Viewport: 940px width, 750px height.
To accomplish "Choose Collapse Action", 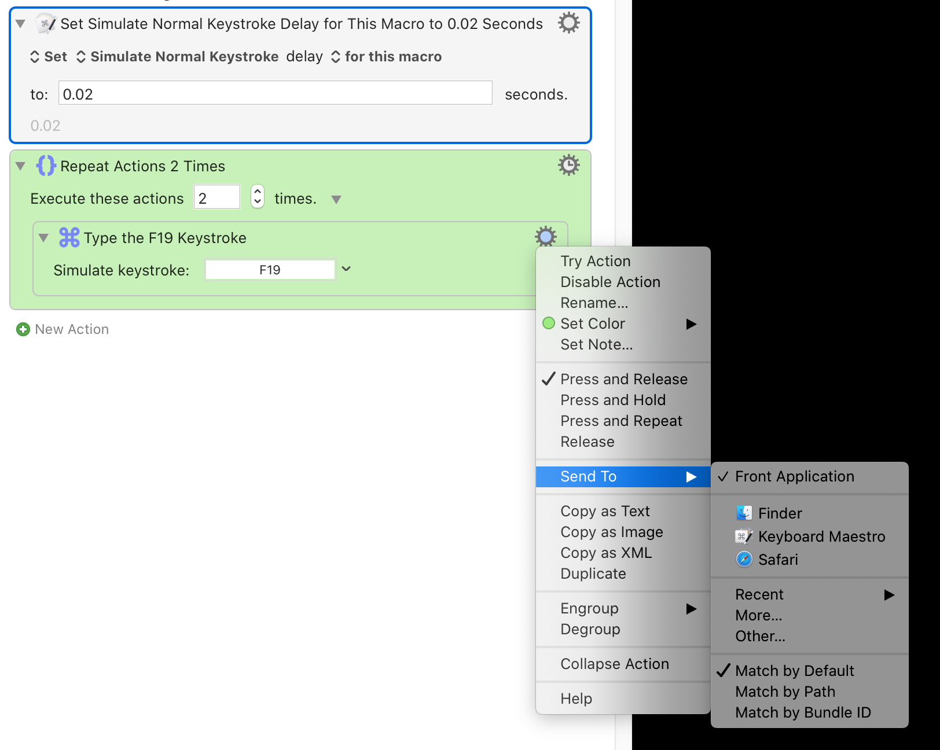I will [x=623, y=664].
